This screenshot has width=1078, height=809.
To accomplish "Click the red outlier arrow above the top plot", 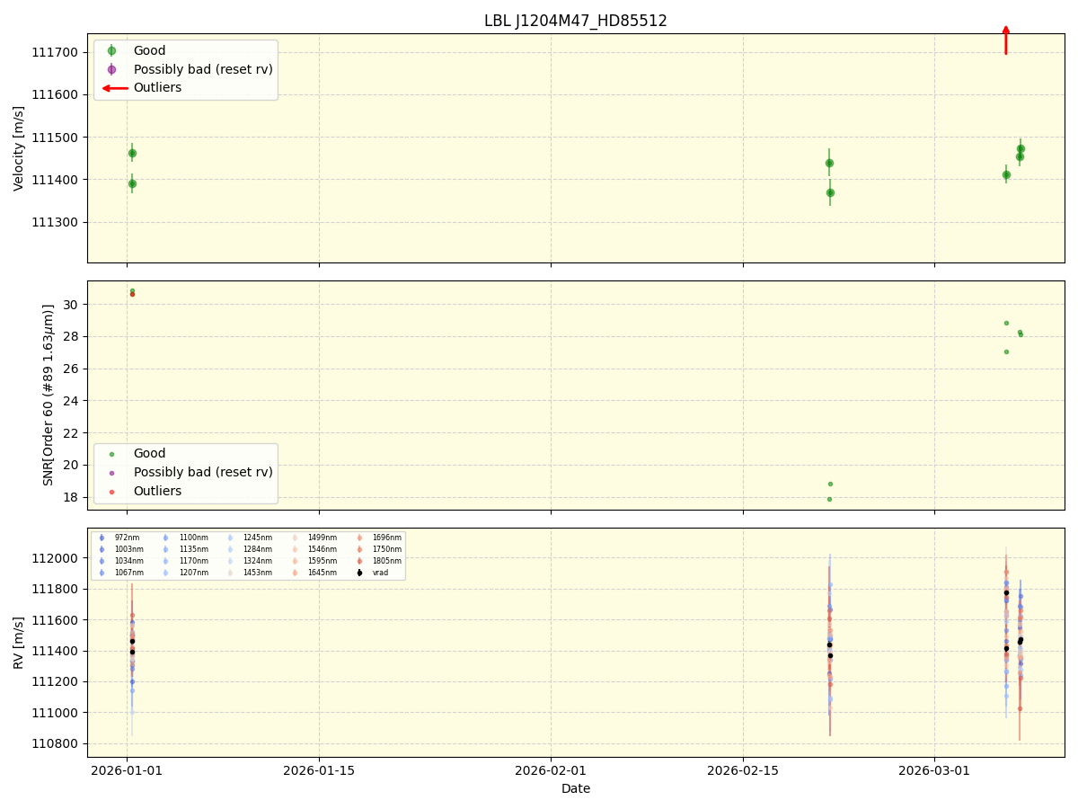I will coord(1004,40).
